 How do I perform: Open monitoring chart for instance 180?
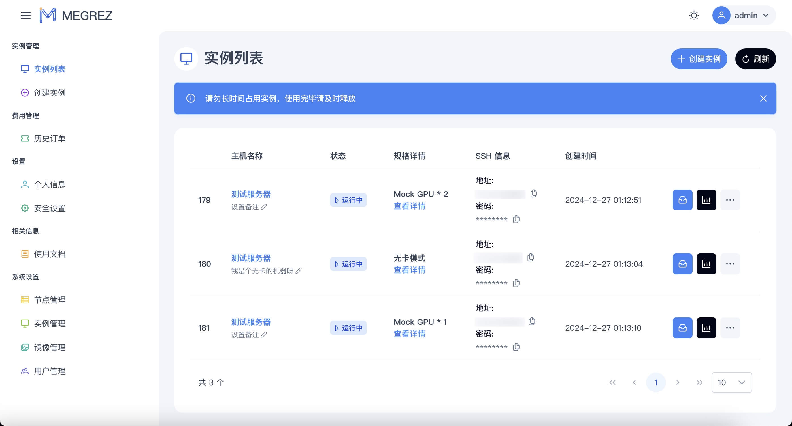point(706,264)
